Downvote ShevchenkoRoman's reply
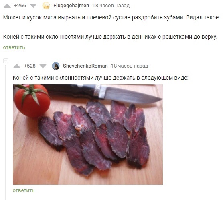This screenshot has height=200, width=223. click(x=43, y=66)
